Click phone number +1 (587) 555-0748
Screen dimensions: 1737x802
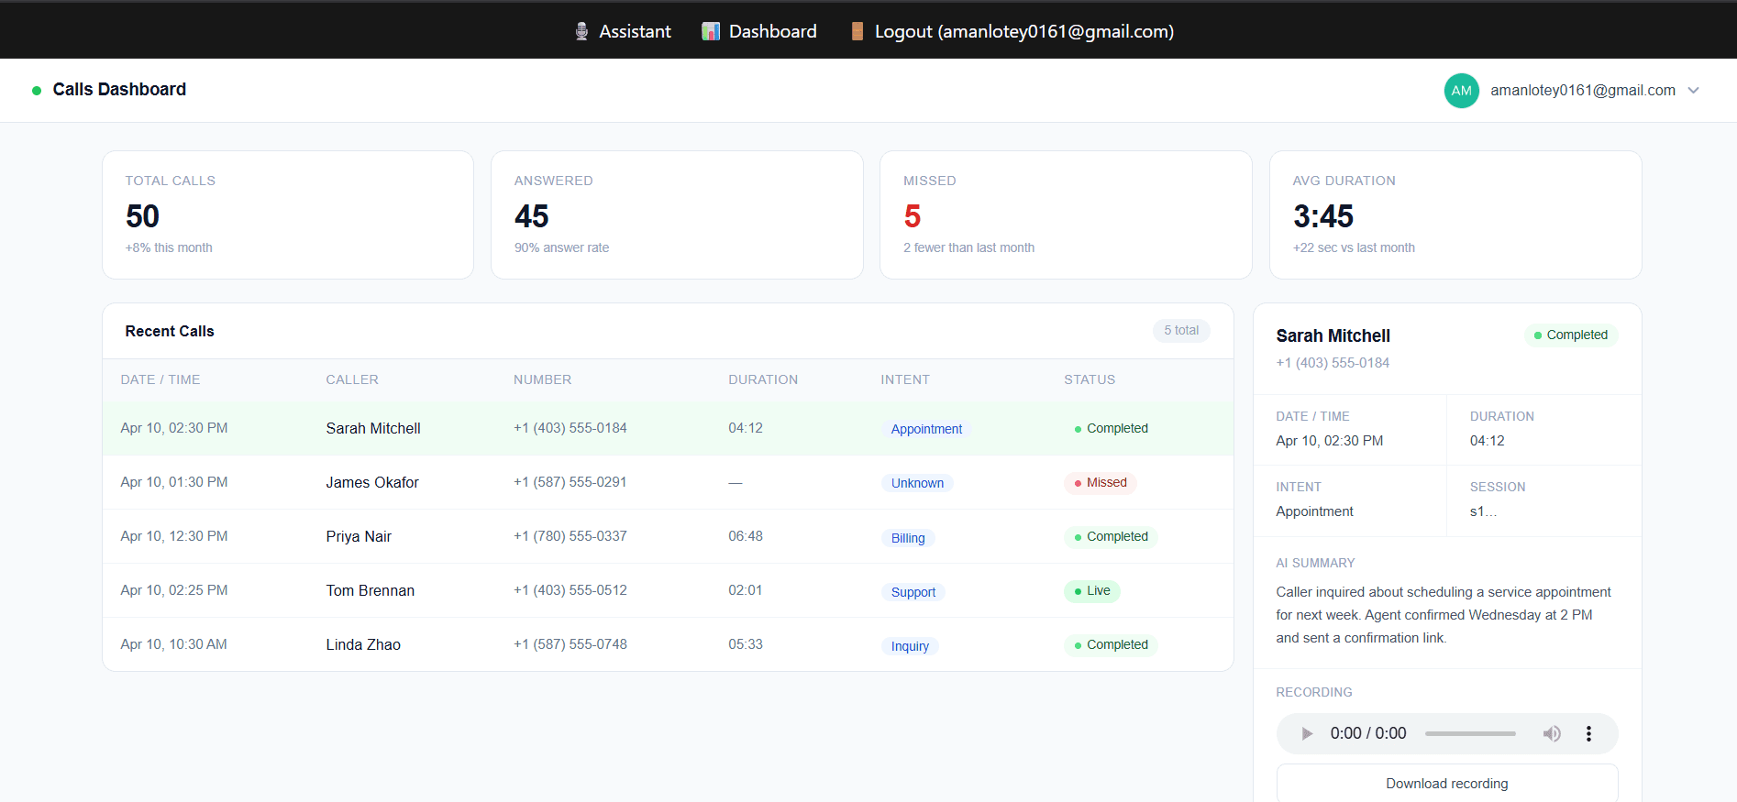pyautogui.click(x=570, y=644)
